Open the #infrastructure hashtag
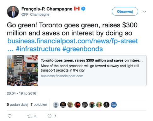Screen dimensions: 153x121 (38, 49)
